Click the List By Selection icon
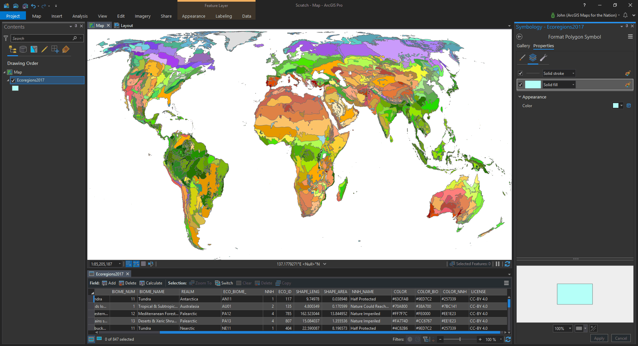The image size is (638, 346). (x=34, y=50)
